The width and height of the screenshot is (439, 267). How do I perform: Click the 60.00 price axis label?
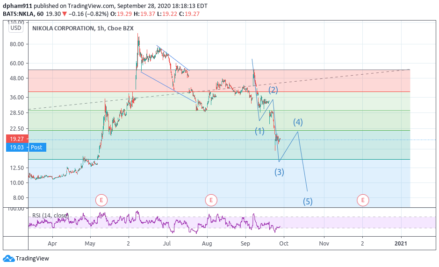(x=17, y=63)
